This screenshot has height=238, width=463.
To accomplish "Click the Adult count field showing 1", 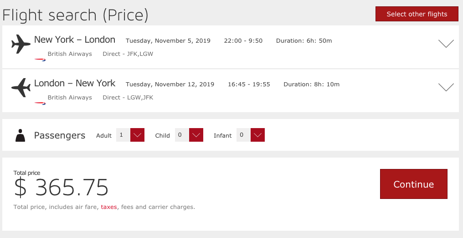I will [123, 135].
